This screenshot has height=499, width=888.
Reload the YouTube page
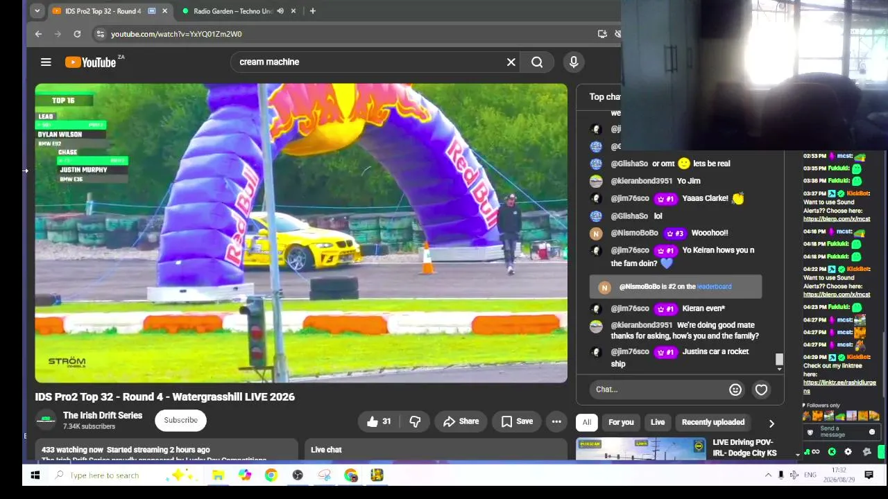(77, 34)
